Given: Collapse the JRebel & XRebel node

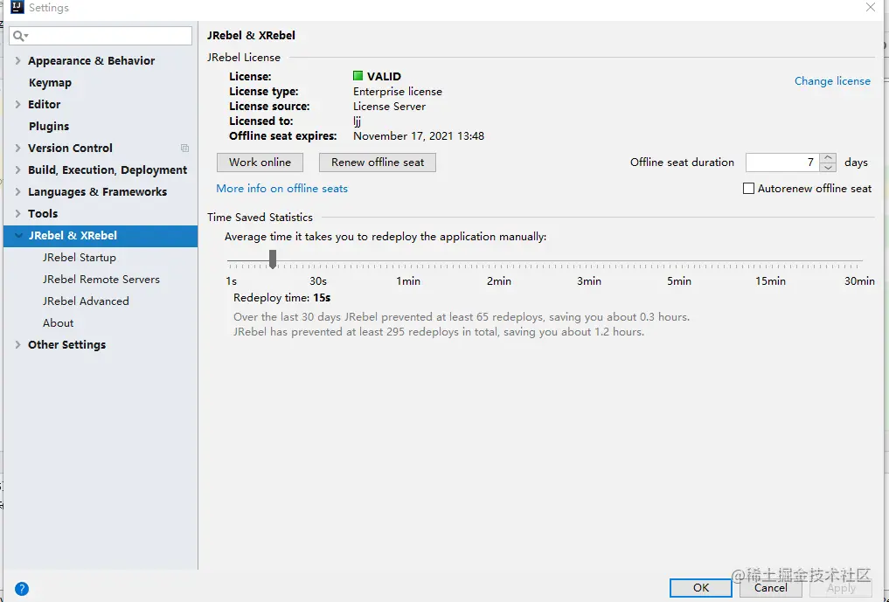Looking at the screenshot, I should coord(18,235).
